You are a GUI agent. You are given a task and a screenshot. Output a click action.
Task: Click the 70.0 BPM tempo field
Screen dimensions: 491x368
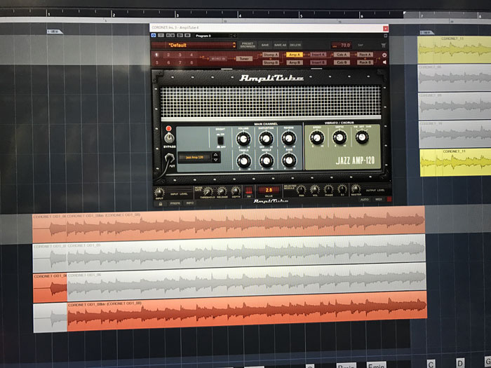click(342, 45)
